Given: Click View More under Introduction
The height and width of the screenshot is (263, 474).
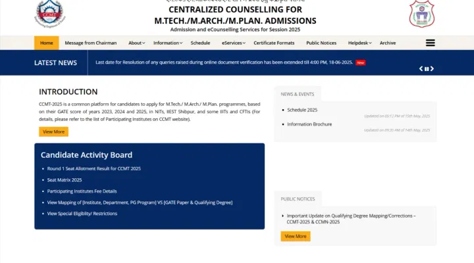Looking at the screenshot, I should click(53, 131).
